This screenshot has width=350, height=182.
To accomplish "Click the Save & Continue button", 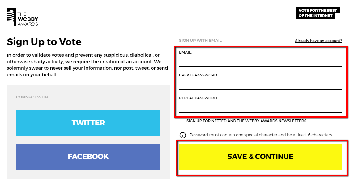I will pos(260,157).
